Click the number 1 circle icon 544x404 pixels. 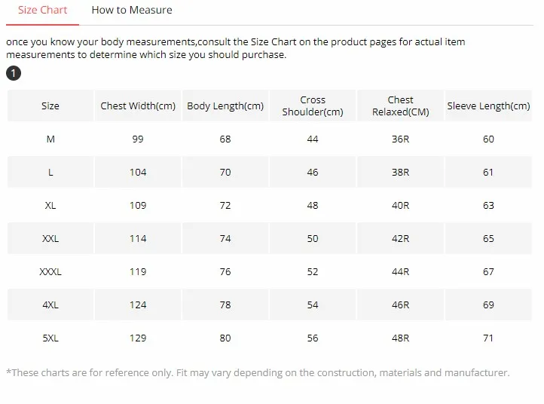[x=13, y=73]
